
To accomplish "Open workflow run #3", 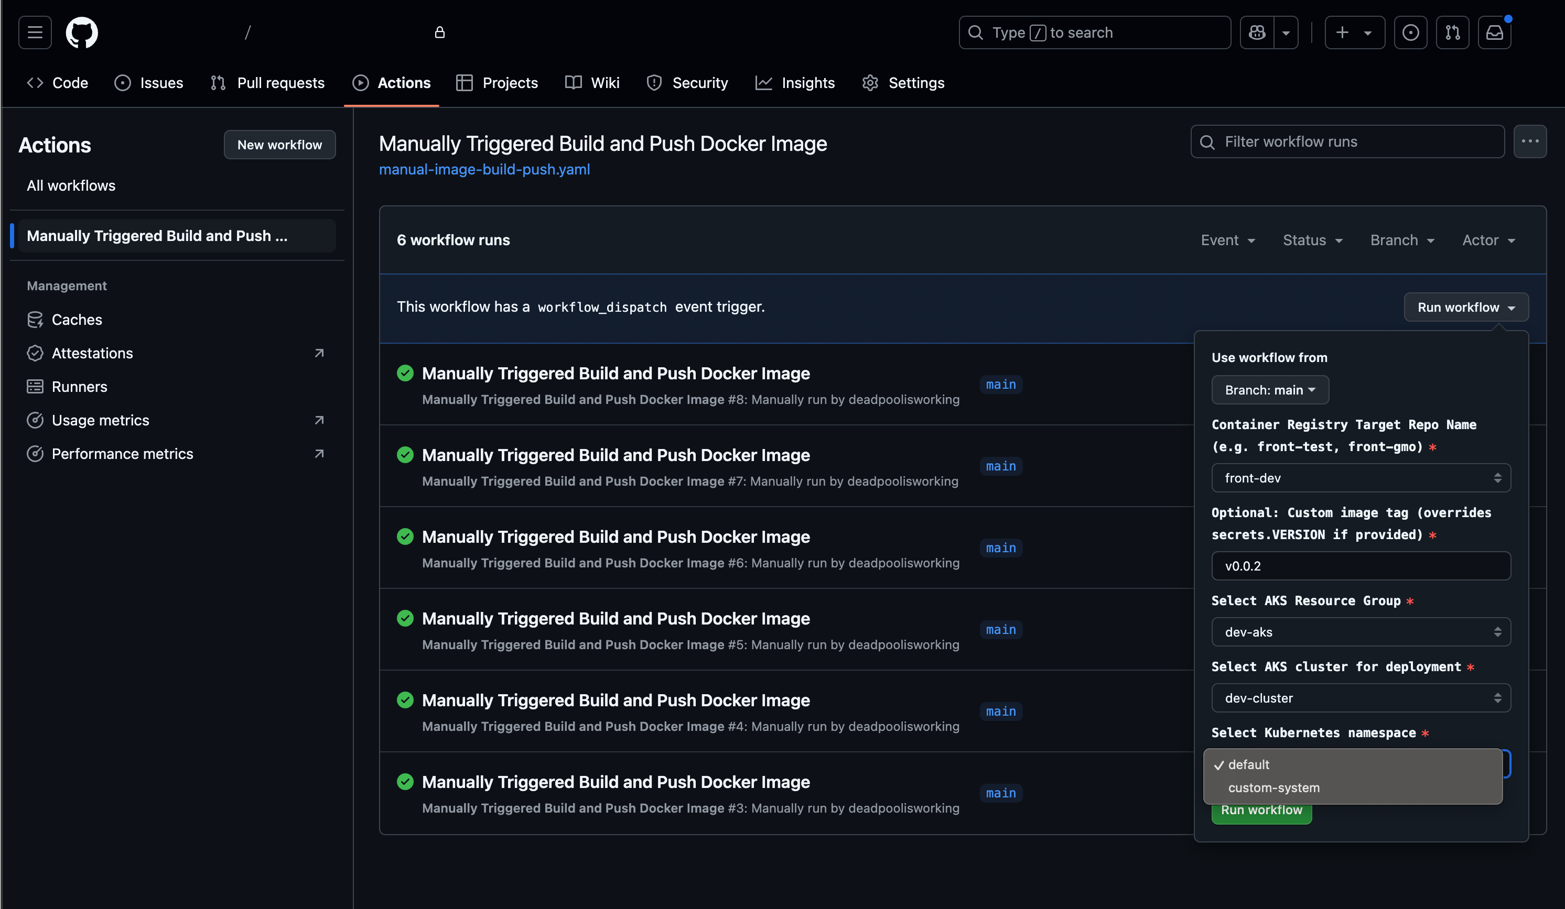I will 616,782.
